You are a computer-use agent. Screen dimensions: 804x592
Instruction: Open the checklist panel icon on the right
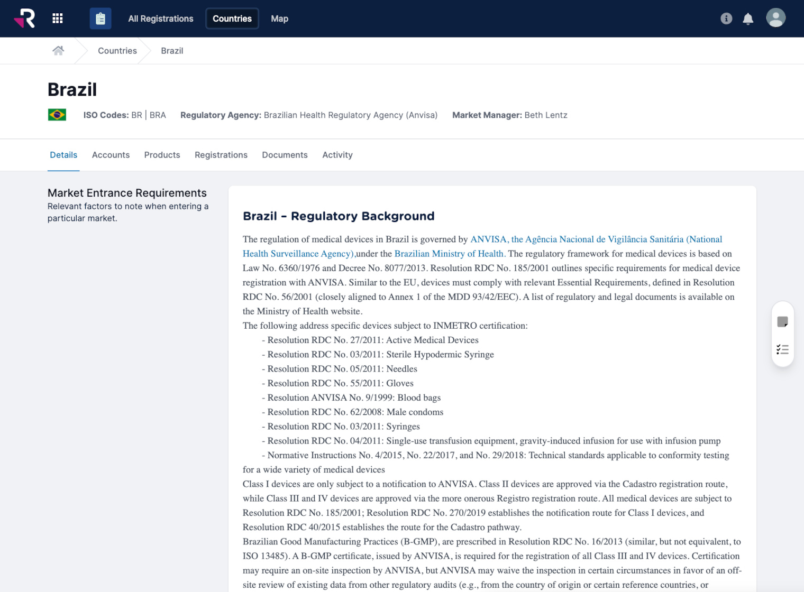pos(782,349)
